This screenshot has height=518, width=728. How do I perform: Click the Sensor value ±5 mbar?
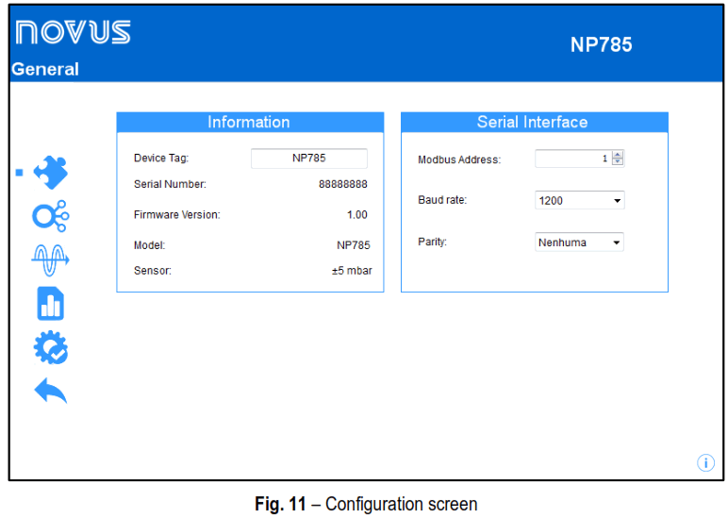click(352, 271)
